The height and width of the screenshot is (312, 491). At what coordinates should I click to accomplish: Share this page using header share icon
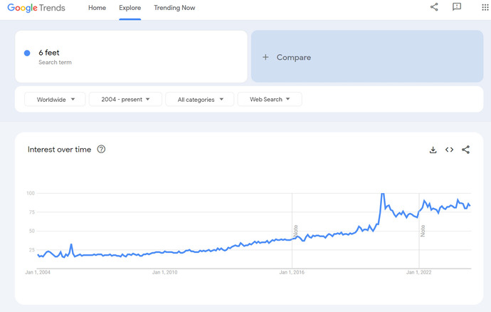point(434,7)
